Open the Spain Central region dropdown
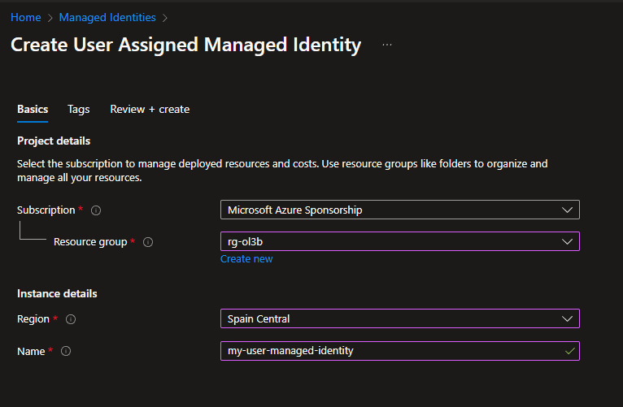This screenshot has width=623, height=407. 390,318
